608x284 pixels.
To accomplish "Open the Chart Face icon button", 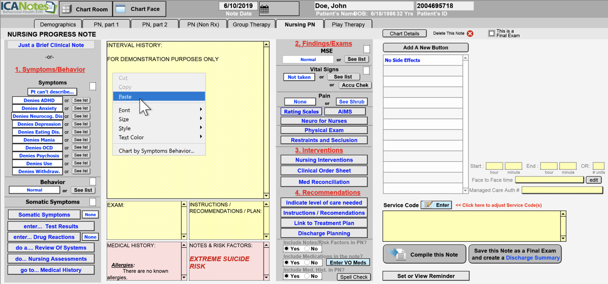I will click(120, 9).
